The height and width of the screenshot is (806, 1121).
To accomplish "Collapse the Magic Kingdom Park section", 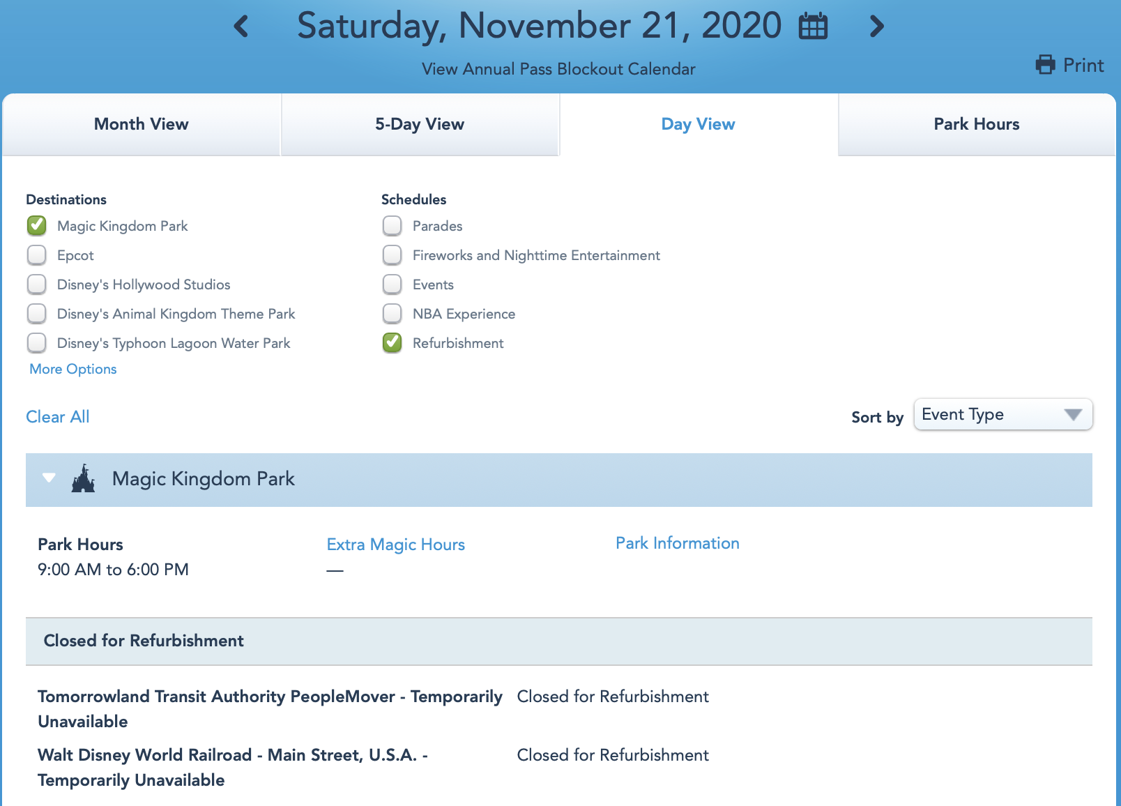I will tap(49, 478).
